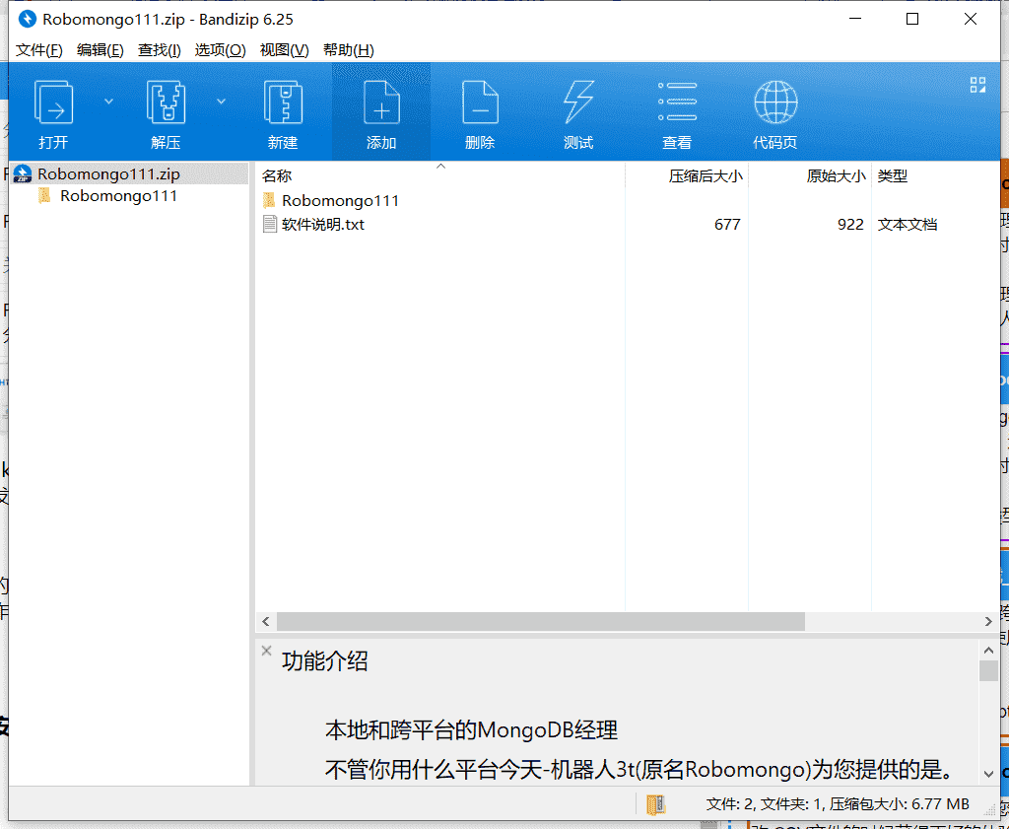Screen dimensions: 1009x829
Task: Click the folder icon beside Robomongo111 in tree
Action: pos(44,195)
